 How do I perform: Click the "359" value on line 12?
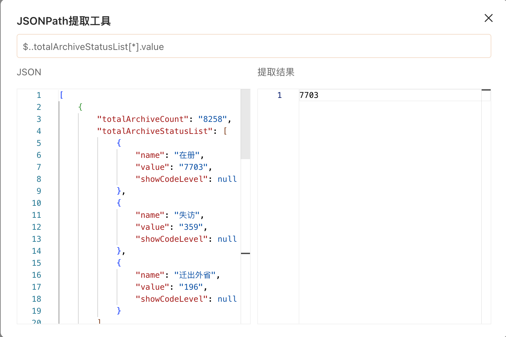click(191, 227)
